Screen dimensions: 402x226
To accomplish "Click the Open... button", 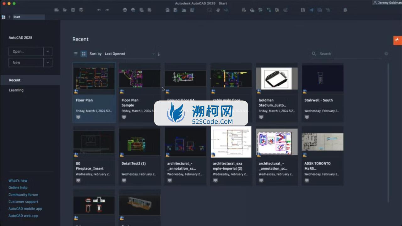I will [26, 51].
